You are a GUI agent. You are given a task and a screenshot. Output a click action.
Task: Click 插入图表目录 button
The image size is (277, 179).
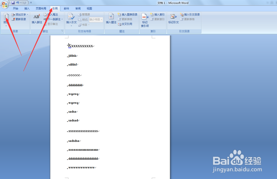(127, 15)
